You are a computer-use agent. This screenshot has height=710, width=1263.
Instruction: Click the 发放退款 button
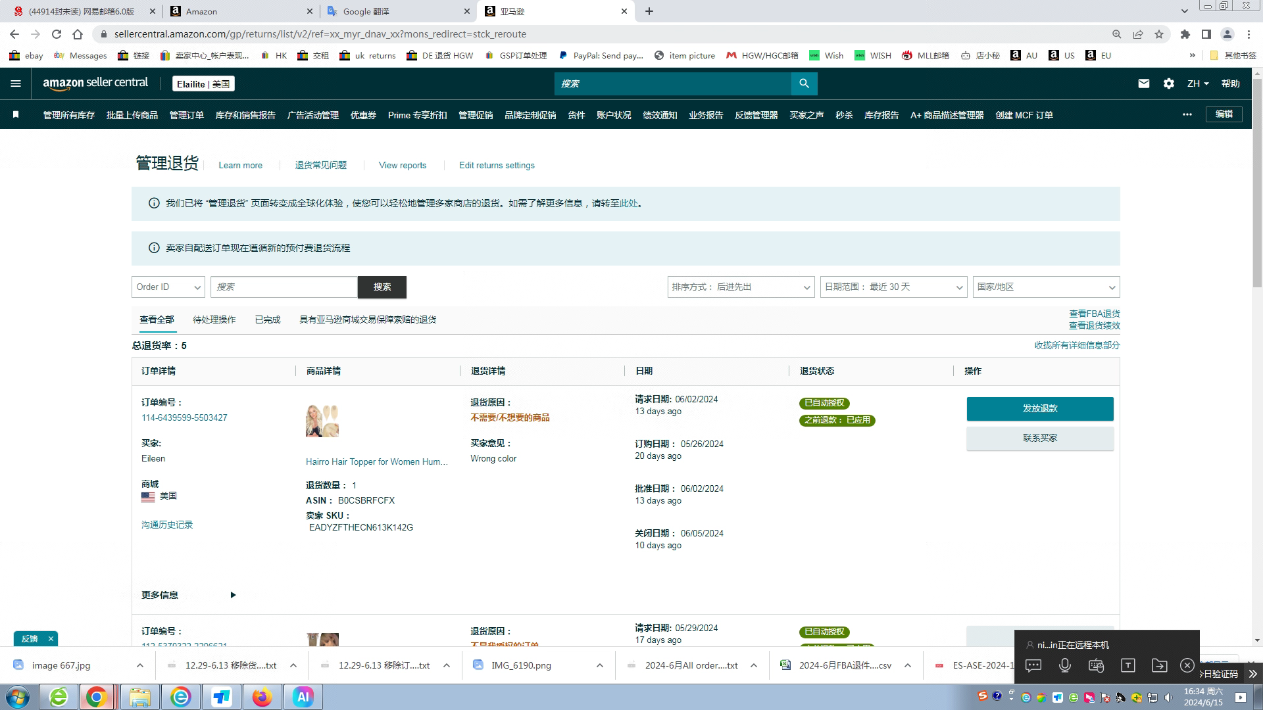point(1040,408)
